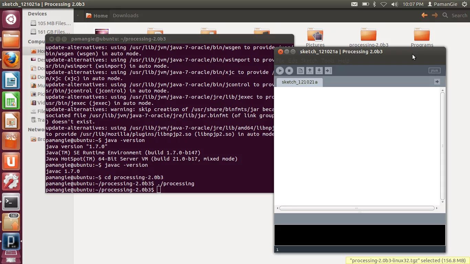This screenshot has height=264, width=470.
Task: Select the Pictures folder
Action: click(315, 38)
